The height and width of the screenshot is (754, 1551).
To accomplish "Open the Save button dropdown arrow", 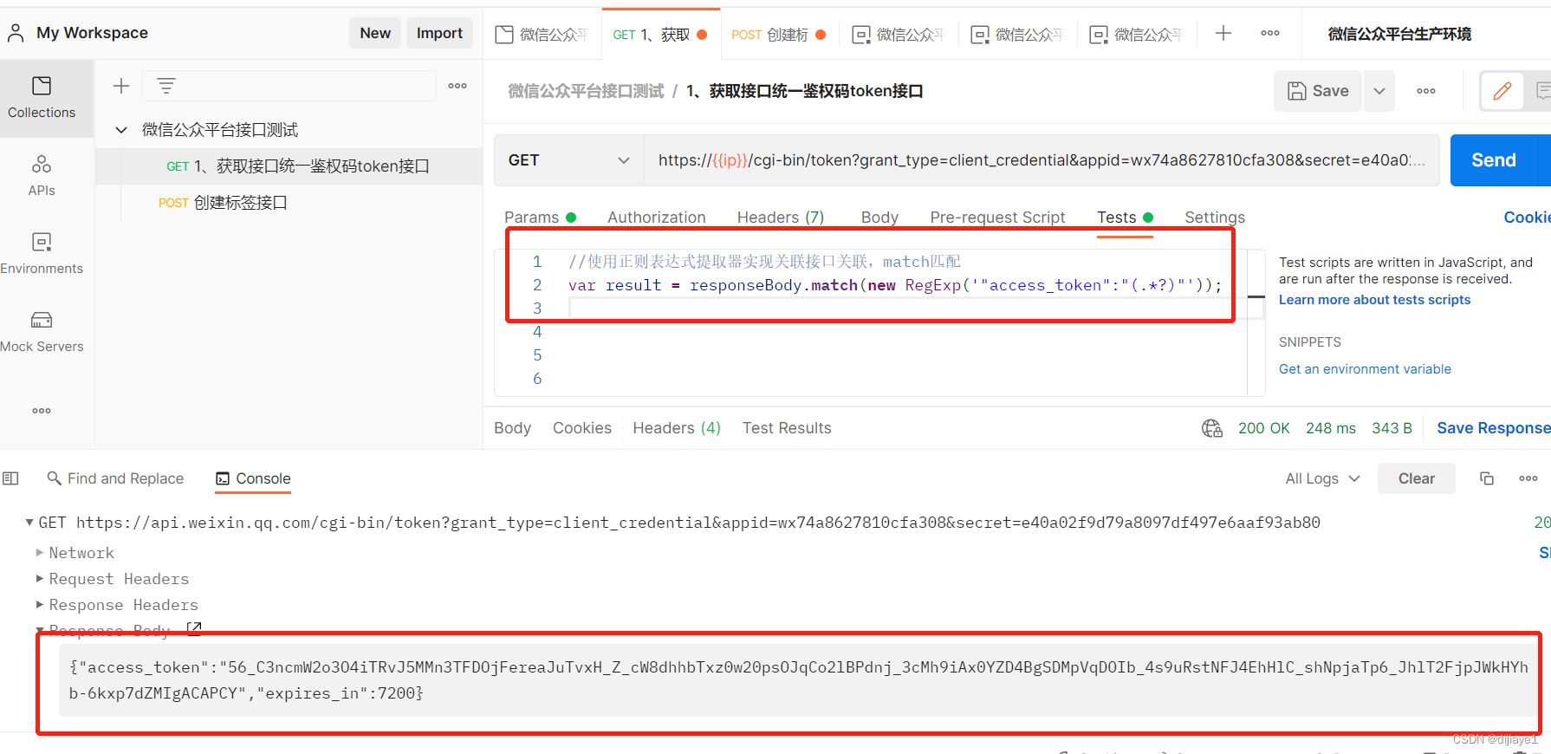I will [1379, 91].
